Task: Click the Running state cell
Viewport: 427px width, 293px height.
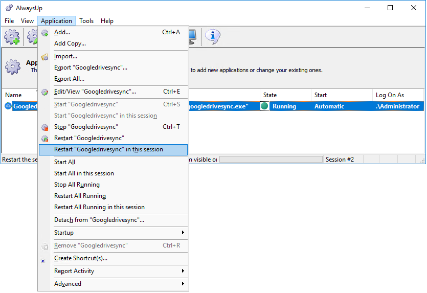Action: 284,106
